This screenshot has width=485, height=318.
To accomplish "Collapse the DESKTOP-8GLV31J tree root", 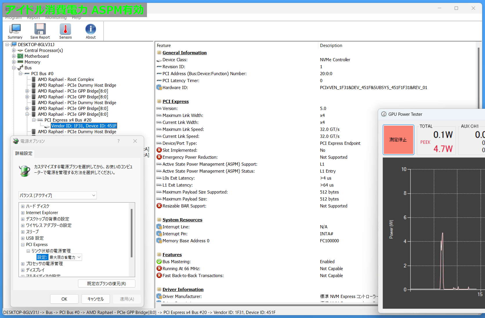I will pyautogui.click(x=7, y=44).
